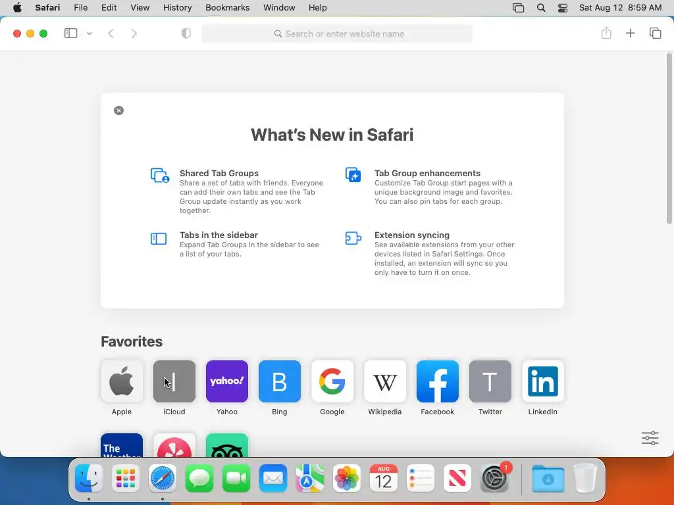The image size is (674, 505).
Task: Show the tab overview
Action: click(x=655, y=33)
